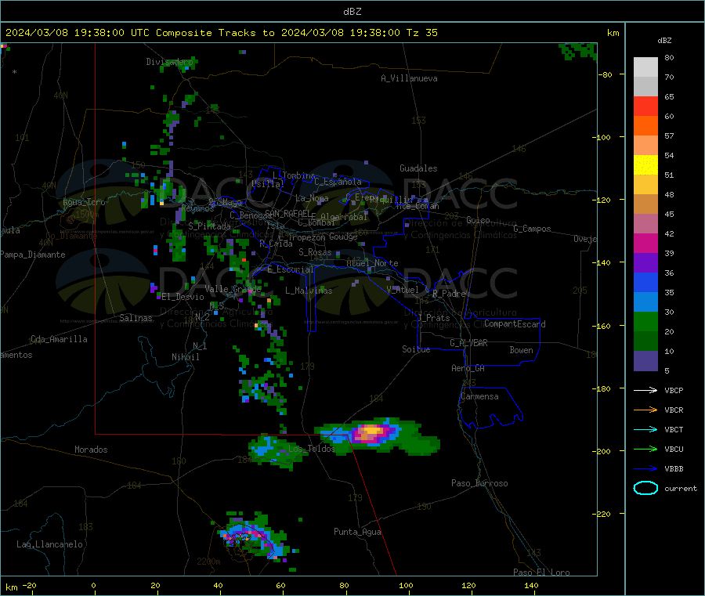Click the Soitue place label
Image resolution: width=705 pixels, height=596 pixels.
point(416,349)
